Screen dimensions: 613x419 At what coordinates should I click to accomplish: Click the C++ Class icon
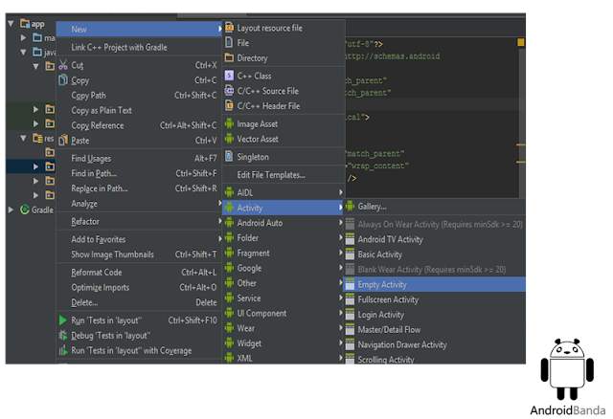(x=230, y=76)
